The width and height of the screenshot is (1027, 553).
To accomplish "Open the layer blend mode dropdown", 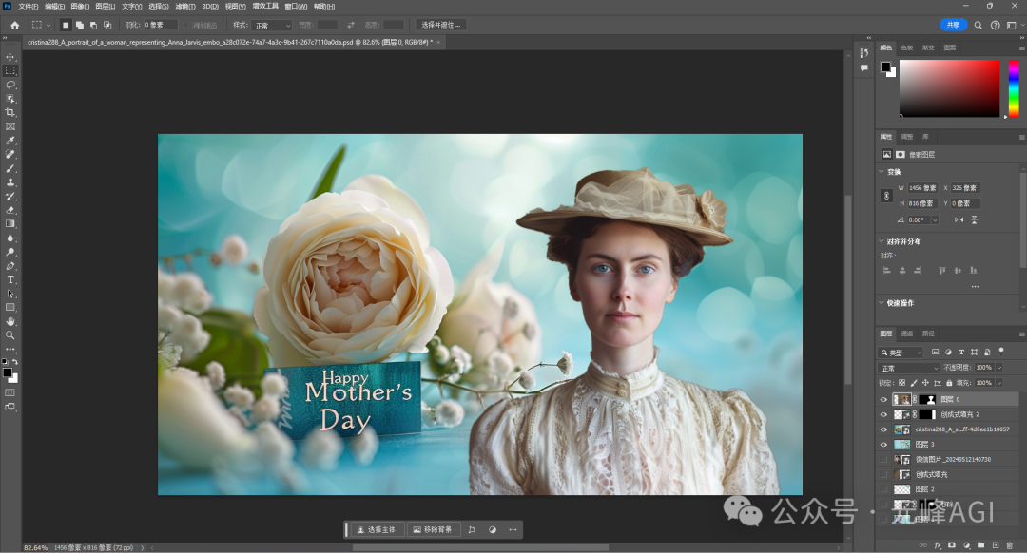I will tap(909, 368).
